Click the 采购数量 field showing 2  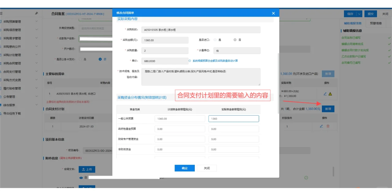point(165,51)
